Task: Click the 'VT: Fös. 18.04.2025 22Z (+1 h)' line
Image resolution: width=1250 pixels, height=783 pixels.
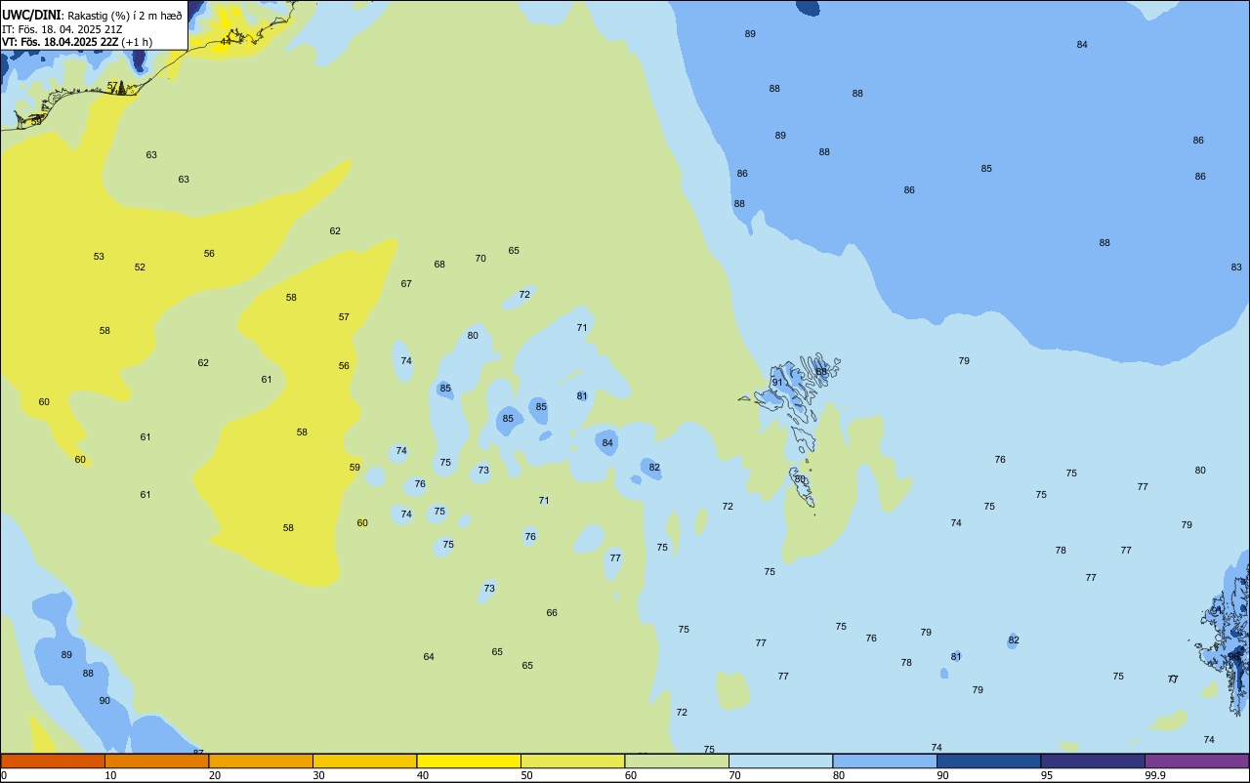Action: click(x=77, y=42)
